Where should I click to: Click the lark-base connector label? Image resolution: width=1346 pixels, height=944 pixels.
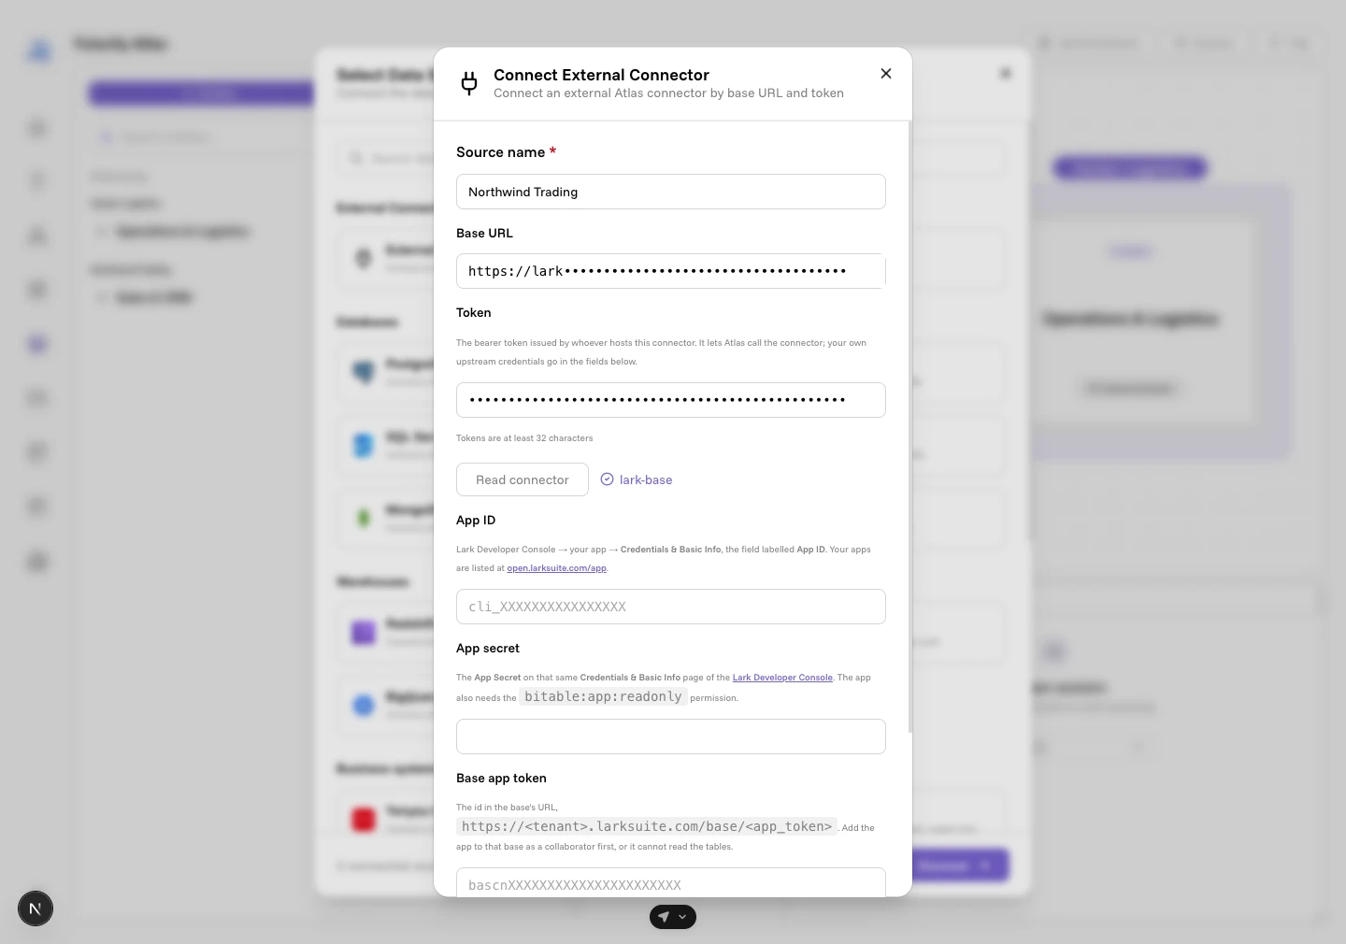click(x=646, y=479)
